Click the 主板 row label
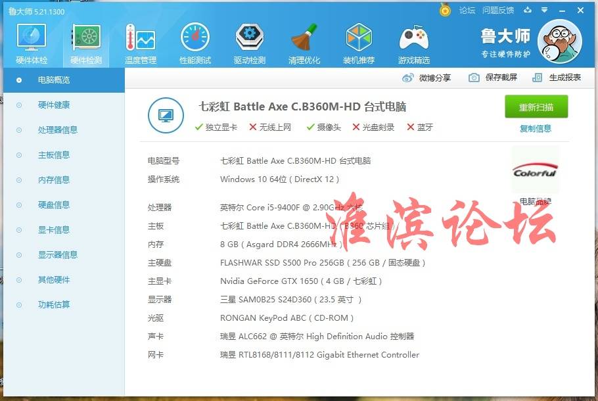 pos(156,226)
